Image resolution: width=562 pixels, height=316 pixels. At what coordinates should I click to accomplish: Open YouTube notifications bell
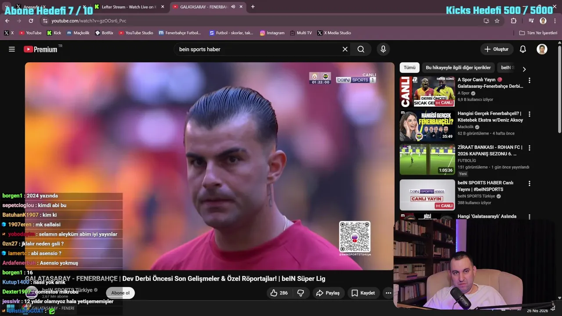pos(523,49)
